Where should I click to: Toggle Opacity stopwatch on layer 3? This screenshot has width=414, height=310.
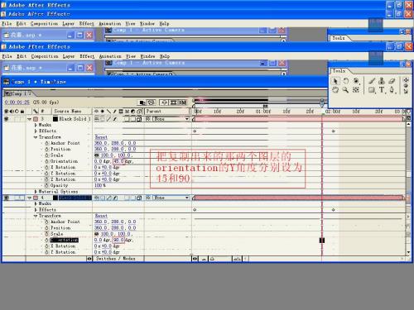[x=47, y=185]
